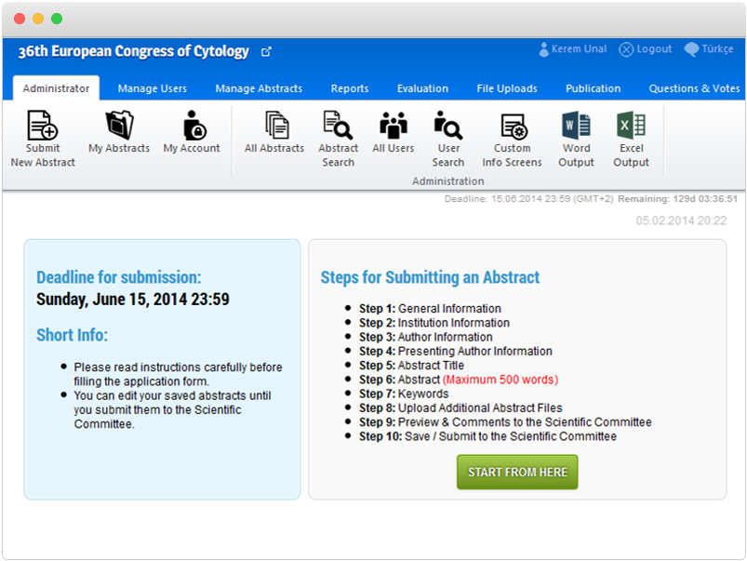747x561 pixels.
Task: Click the 'Administration' ribbon group label
Action: [447, 181]
